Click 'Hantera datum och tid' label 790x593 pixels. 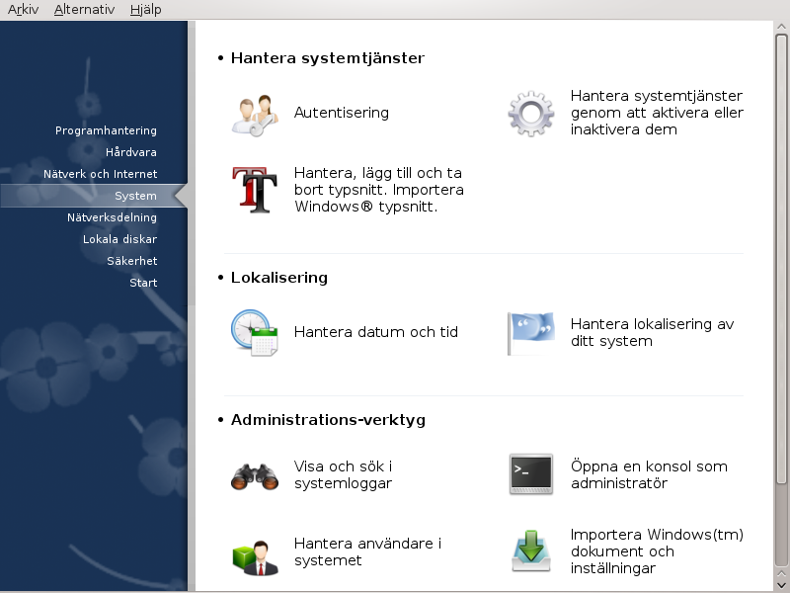[376, 332]
